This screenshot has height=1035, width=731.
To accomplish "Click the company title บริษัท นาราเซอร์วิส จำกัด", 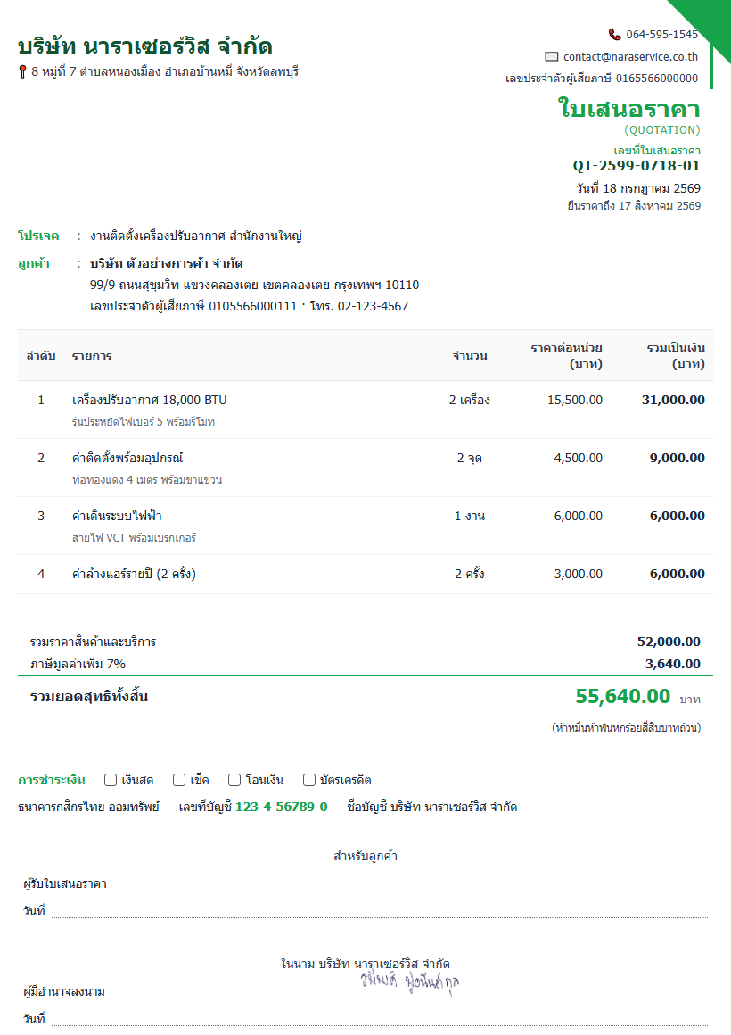I will (145, 46).
